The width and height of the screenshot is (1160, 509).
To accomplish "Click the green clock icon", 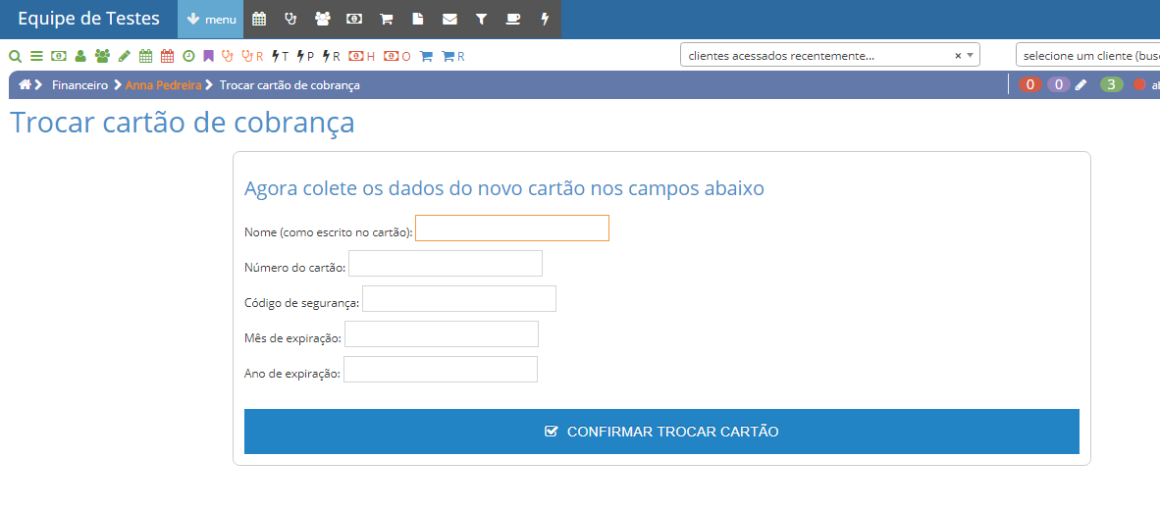I will (x=188, y=56).
